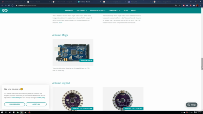The image size is (203, 114).
Task: Close the Arduino - Boards tab
Action: (100, 2)
